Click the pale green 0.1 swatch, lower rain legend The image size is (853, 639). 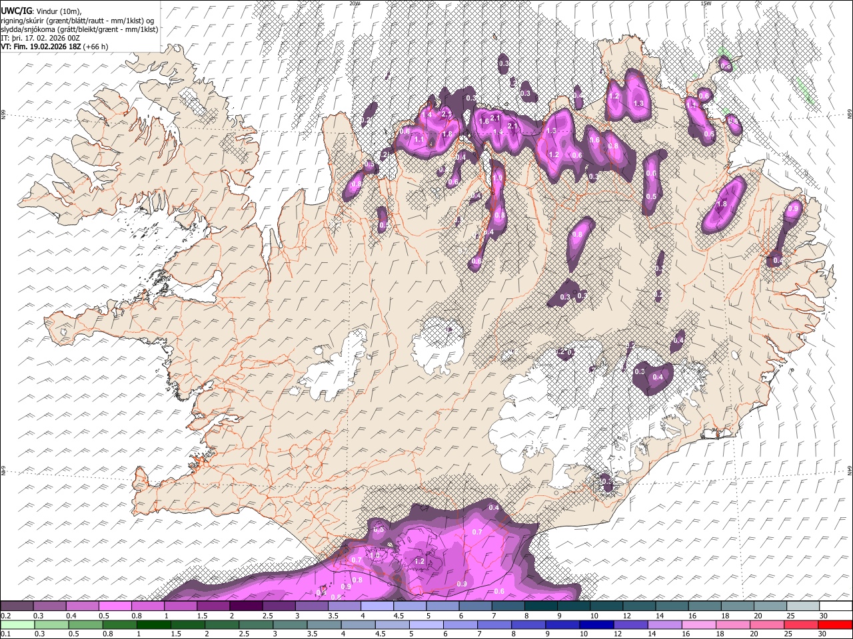coord(17,625)
